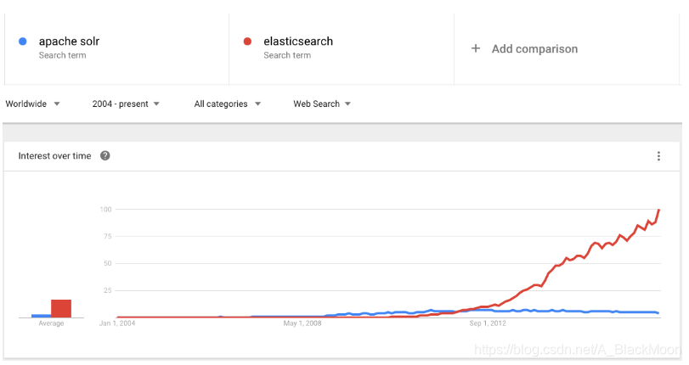689x365 pixels.
Task: Click the Jan 1, 2004 axis label
Action: (117, 323)
